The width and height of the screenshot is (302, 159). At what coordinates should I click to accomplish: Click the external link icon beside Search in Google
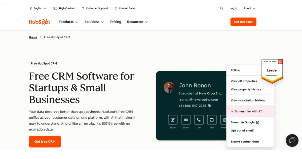[257, 122]
